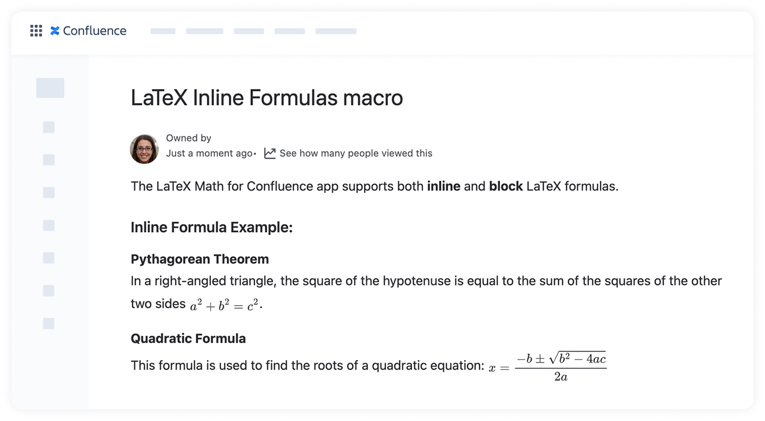Click the third navigation pill in the header
Viewport: 765px width, 421px height.
coord(249,31)
